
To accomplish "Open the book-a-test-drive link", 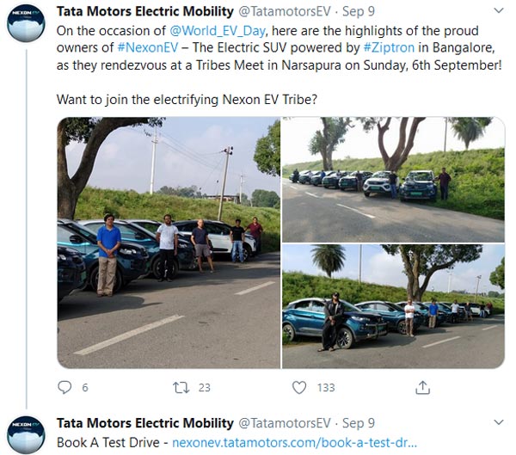I will click(x=294, y=442).
